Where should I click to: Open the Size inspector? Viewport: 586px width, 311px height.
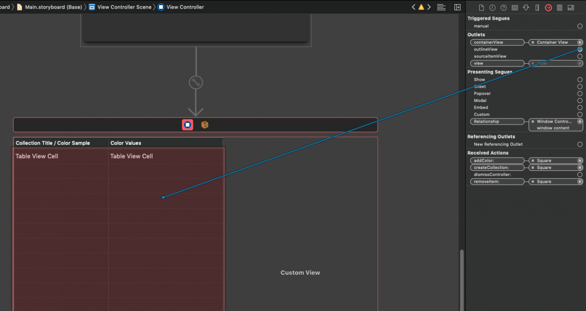click(537, 7)
